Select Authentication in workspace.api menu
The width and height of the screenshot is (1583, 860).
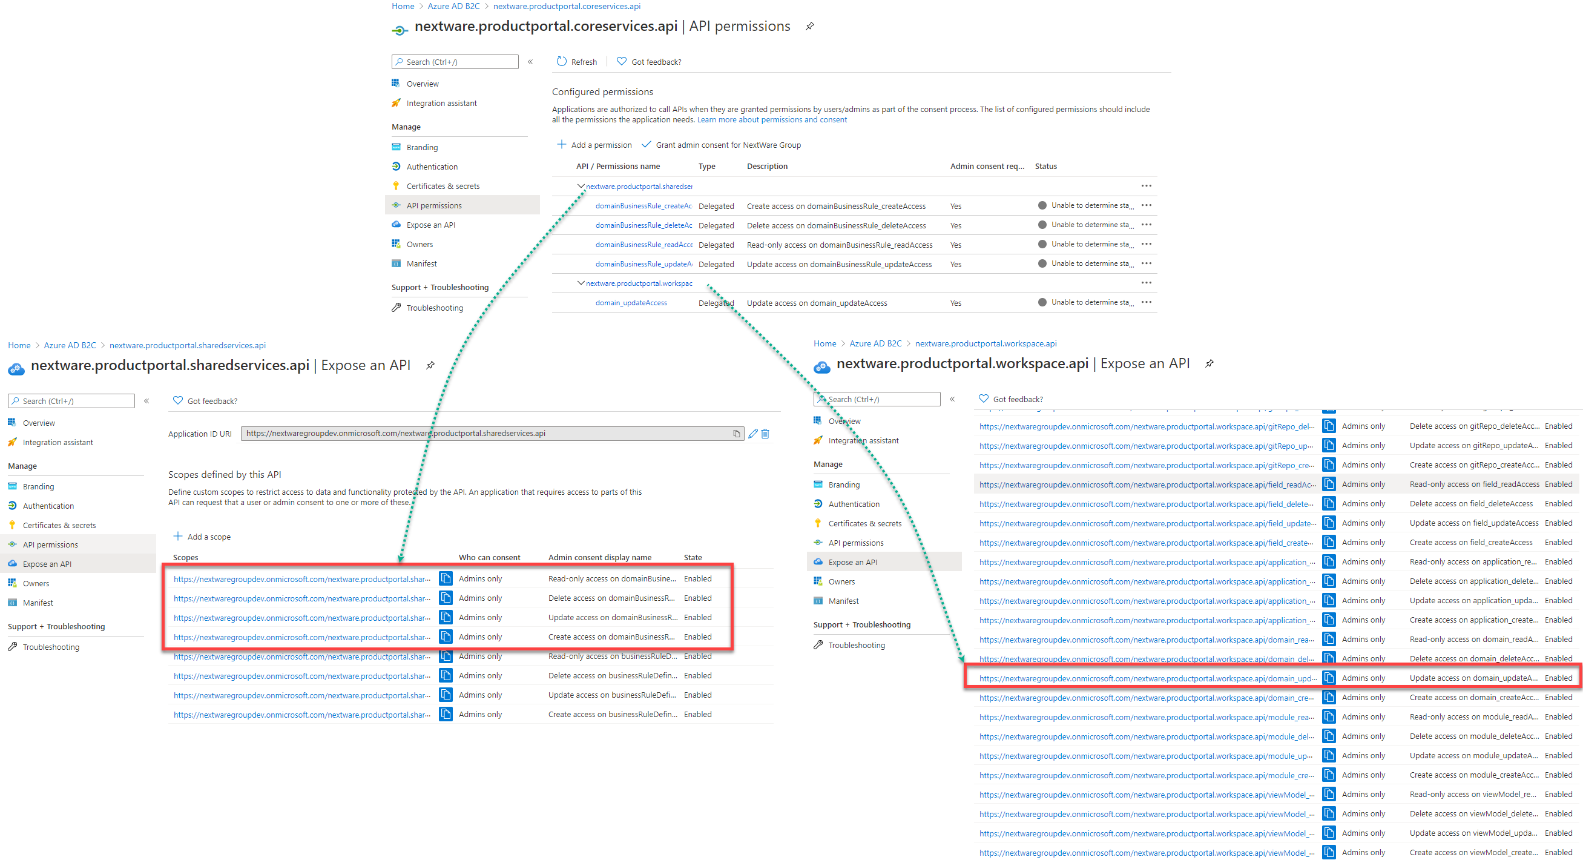tap(854, 504)
